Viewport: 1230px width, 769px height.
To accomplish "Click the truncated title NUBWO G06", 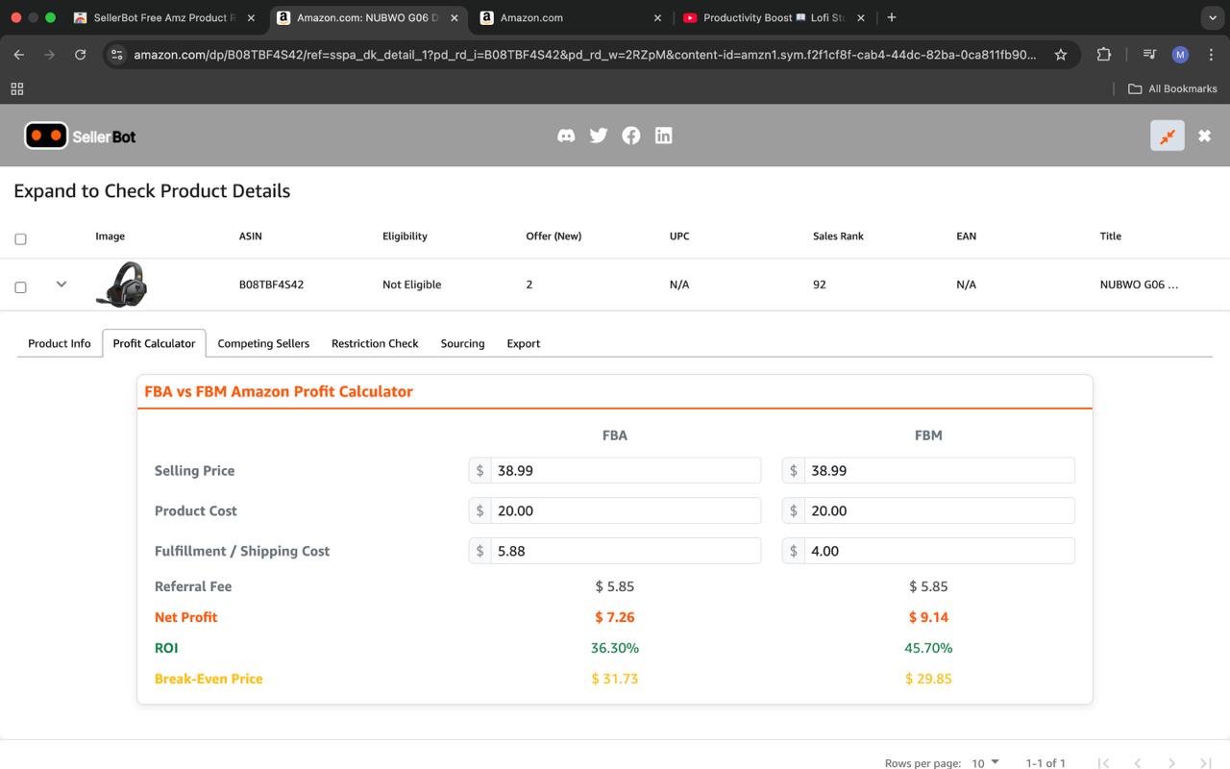I will (x=1139, y=285).
